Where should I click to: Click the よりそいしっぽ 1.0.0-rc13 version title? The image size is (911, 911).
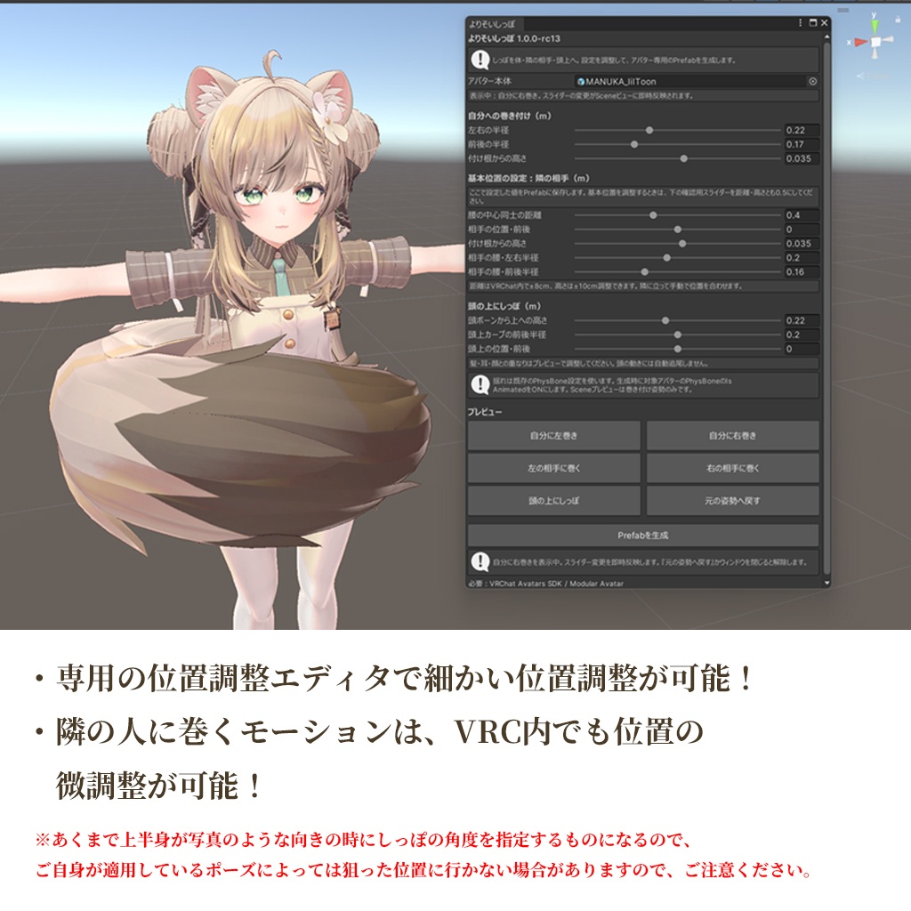(x=514, y=38)
